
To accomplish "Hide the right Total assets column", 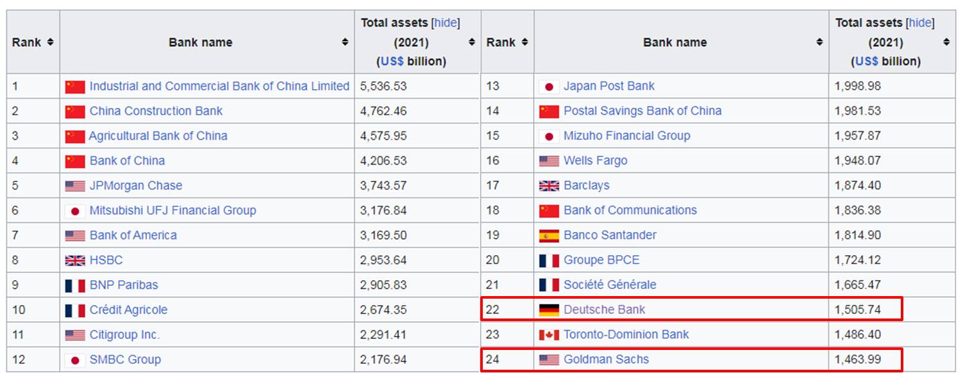I will pyautogui.click(x=920, y=23).
